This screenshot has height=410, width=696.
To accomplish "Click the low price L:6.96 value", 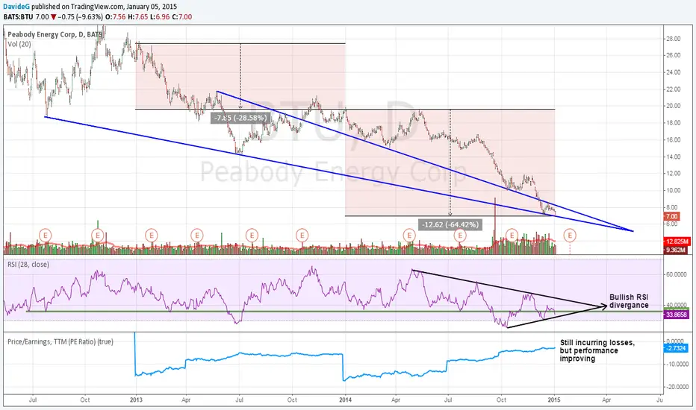I will point(159,17).
